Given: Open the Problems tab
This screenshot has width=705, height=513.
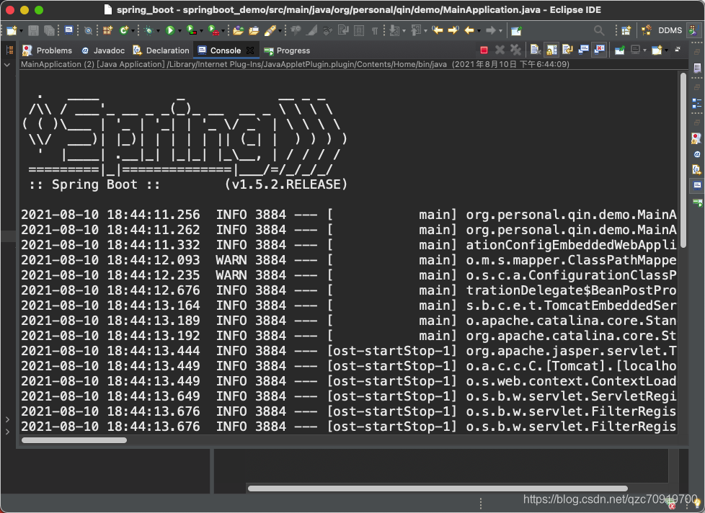Looking at the screenshot, I should (x=47, y=50).
